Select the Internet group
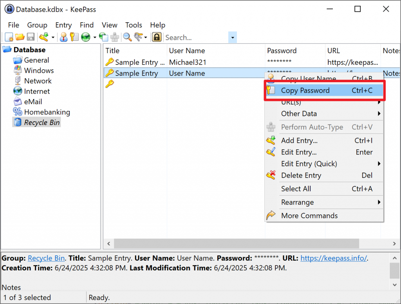 [37, 92]
